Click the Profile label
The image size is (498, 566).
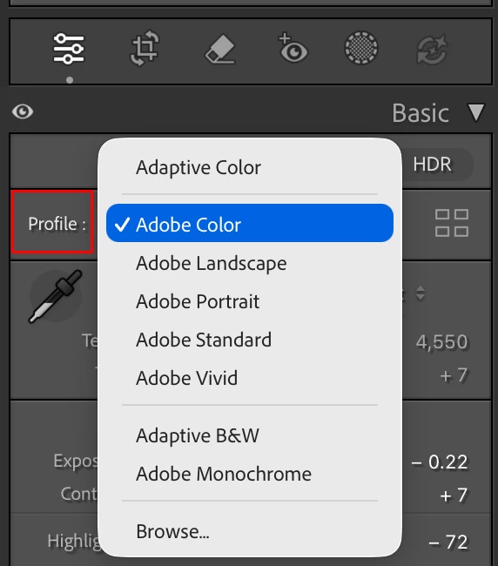pos(57,224)
